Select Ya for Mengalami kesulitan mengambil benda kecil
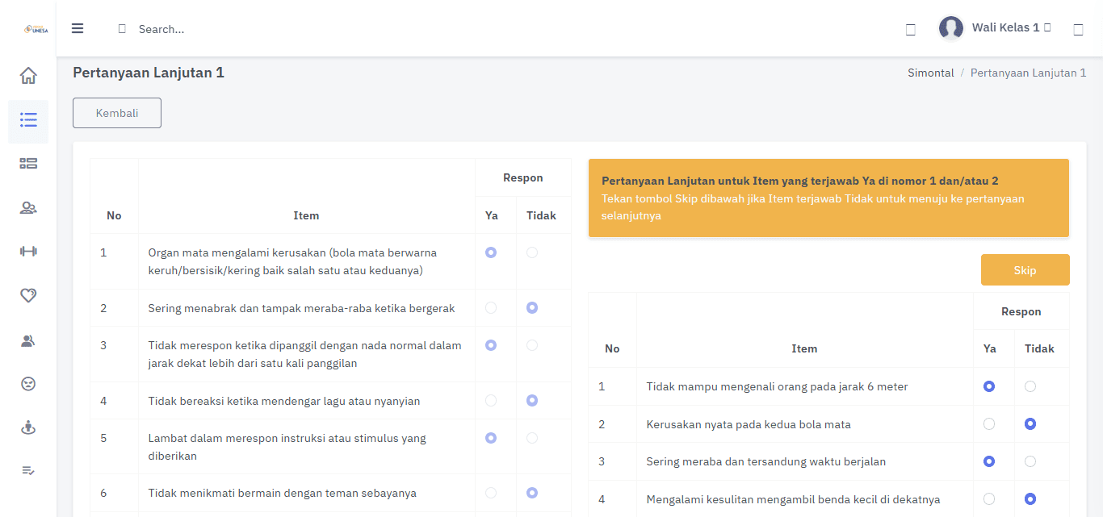Image resolution: width=1103 pixels, height=517 pixels. click(989, 499)
